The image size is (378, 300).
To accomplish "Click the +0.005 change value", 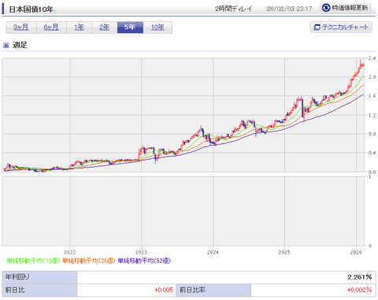I will coord(164,290).
